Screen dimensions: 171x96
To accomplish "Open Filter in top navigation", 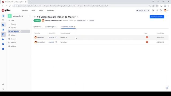I will tap(33, 10).
